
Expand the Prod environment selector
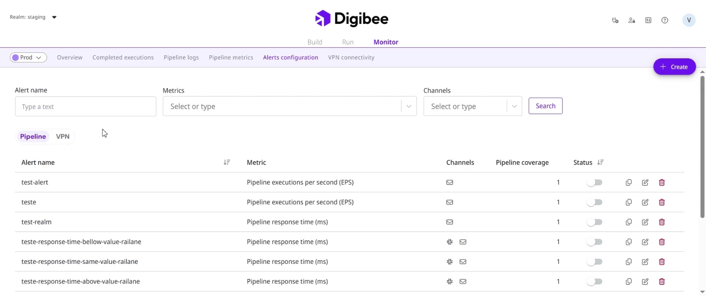(28, 57)
